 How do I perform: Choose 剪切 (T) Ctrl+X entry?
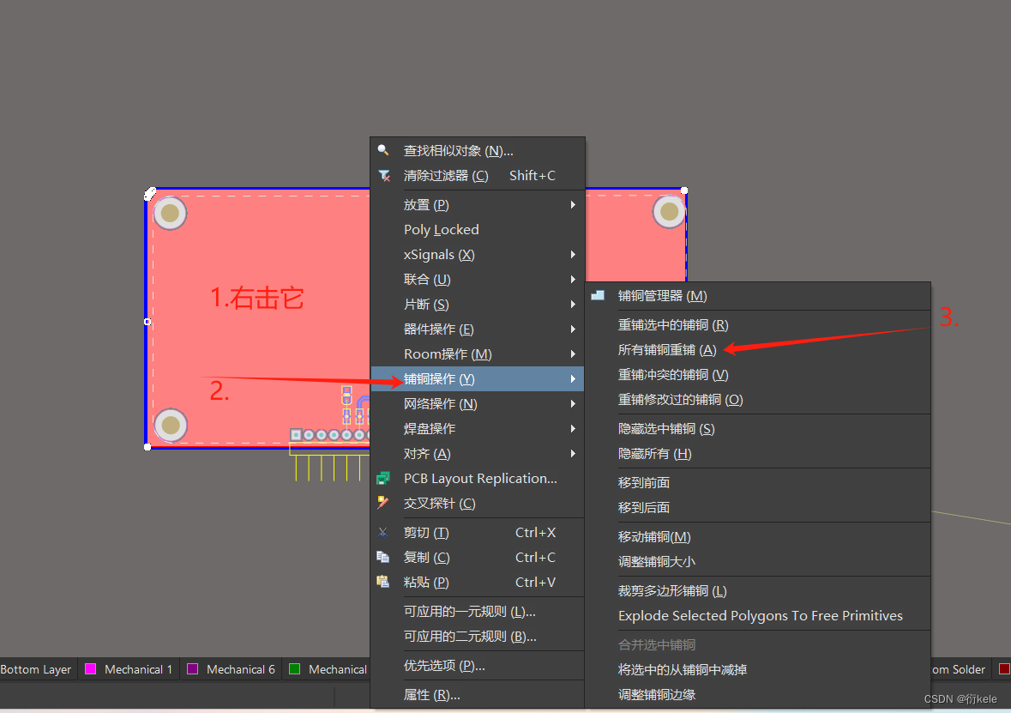(x=478, y=532)
